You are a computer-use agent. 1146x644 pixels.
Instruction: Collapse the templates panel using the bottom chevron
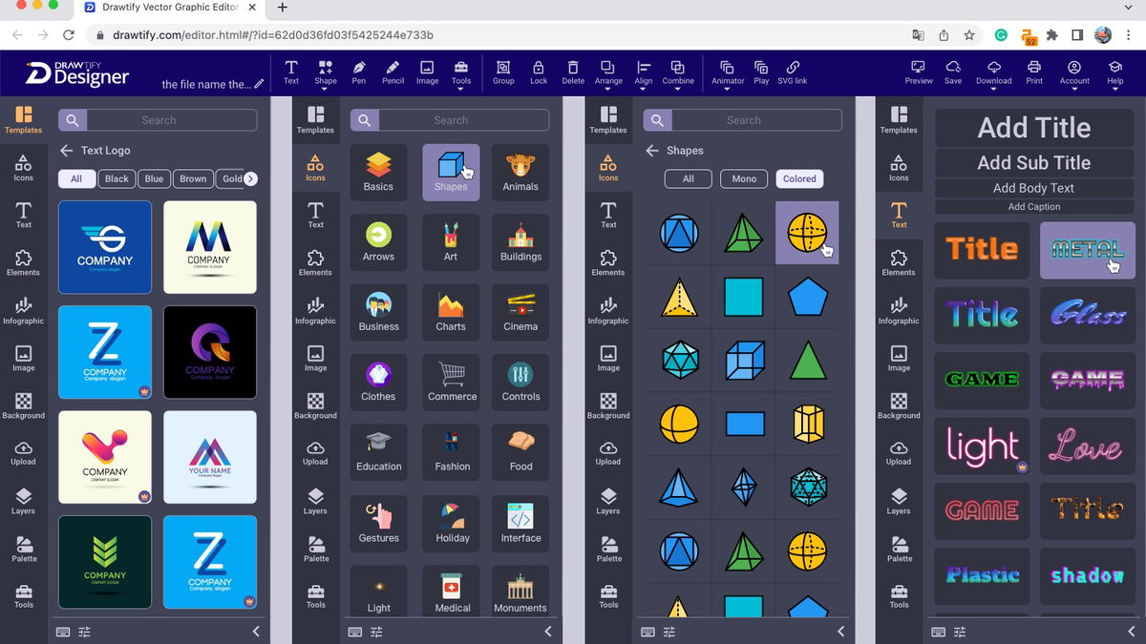(255, 631)
